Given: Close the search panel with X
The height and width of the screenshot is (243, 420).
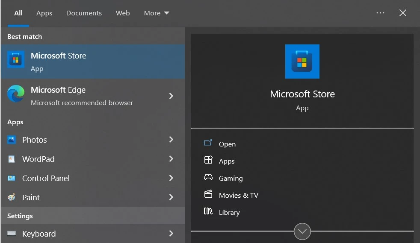Looking at the screenshot, I should click(x=403, y=13).
